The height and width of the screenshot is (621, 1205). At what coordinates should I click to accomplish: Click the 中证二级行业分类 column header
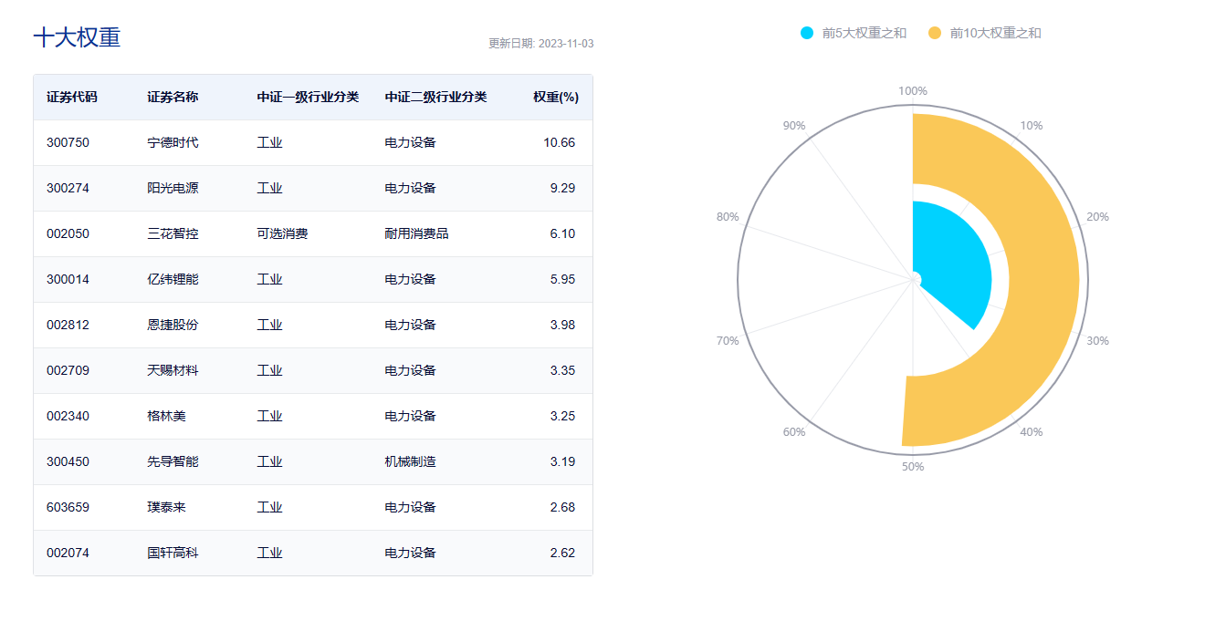[x=435, y=98]
